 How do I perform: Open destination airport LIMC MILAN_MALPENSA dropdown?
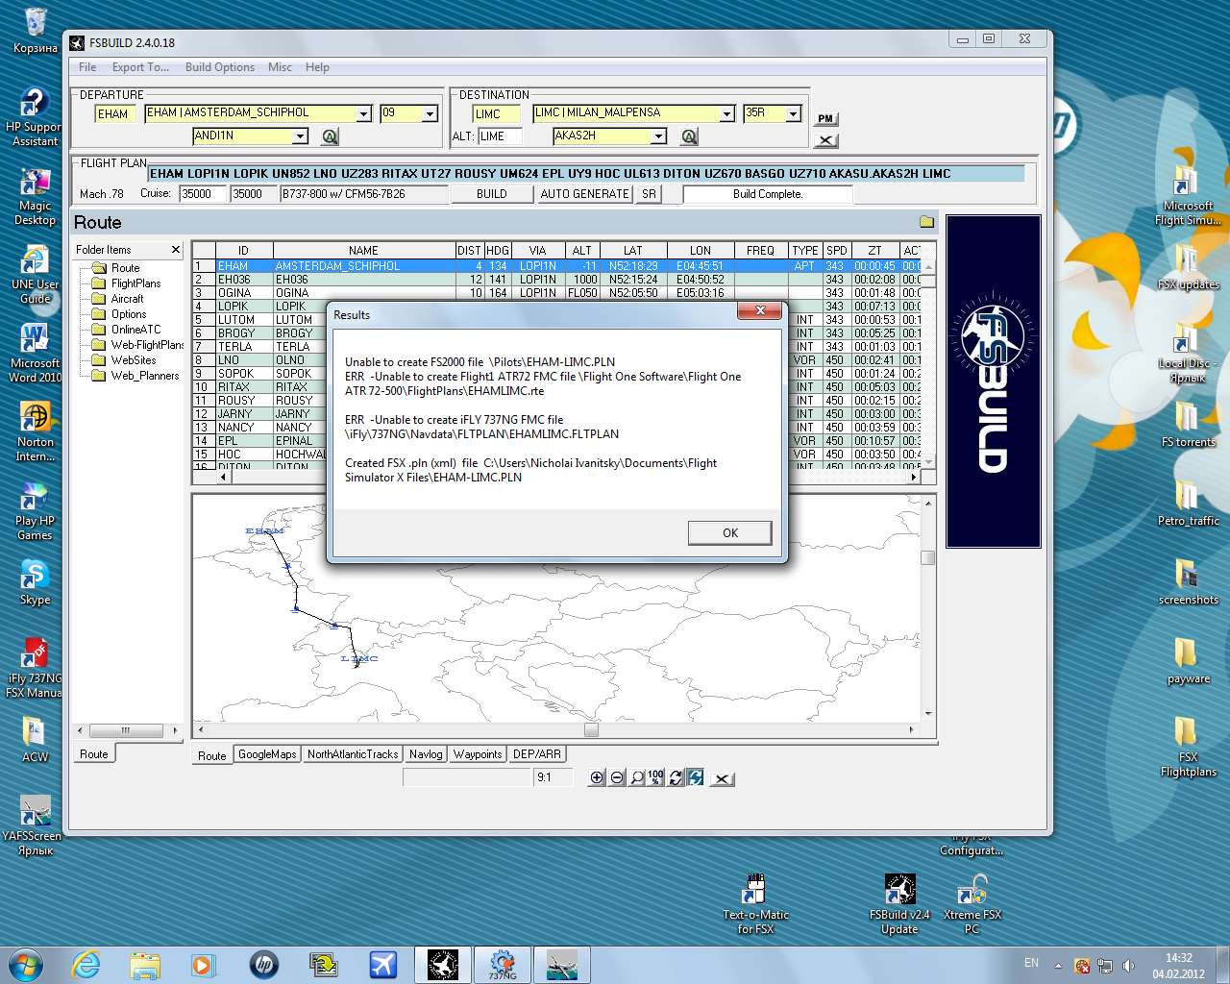pyautogui.click(x=726, y=113)
